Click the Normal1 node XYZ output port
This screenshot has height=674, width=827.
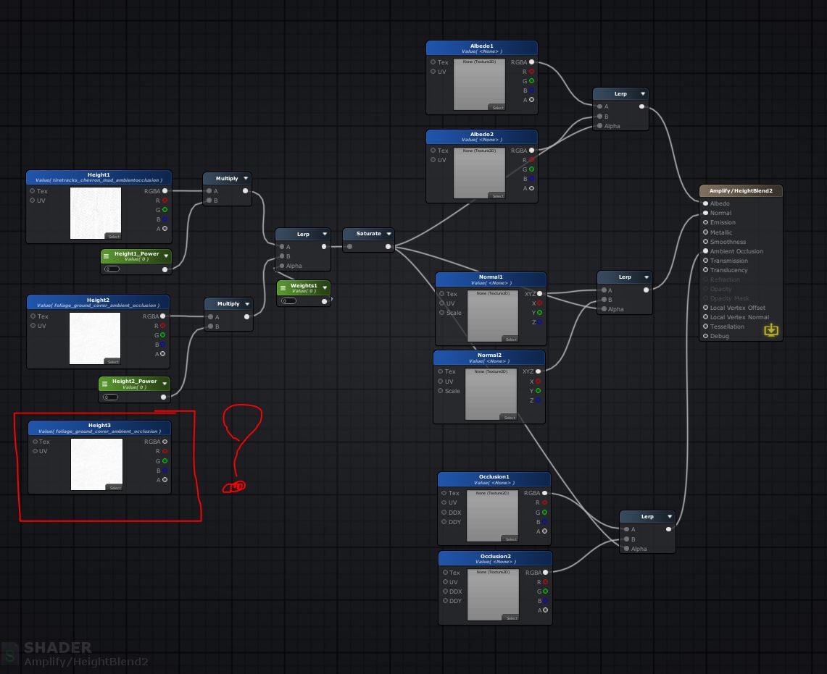click(x=539, y=293)
